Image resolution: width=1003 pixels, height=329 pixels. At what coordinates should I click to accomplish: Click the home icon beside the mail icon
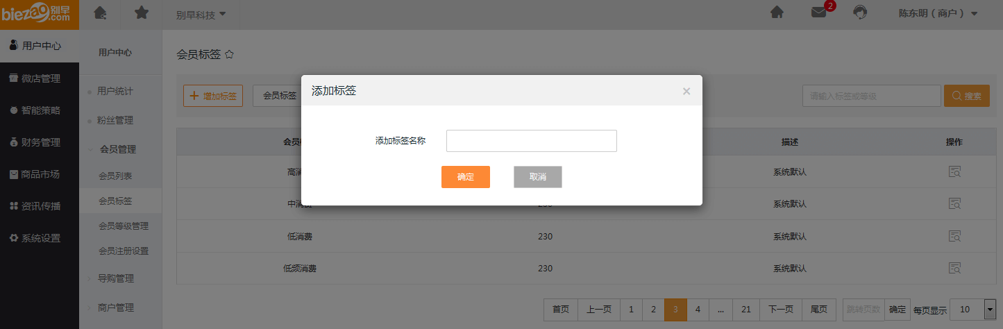point(777,12)
